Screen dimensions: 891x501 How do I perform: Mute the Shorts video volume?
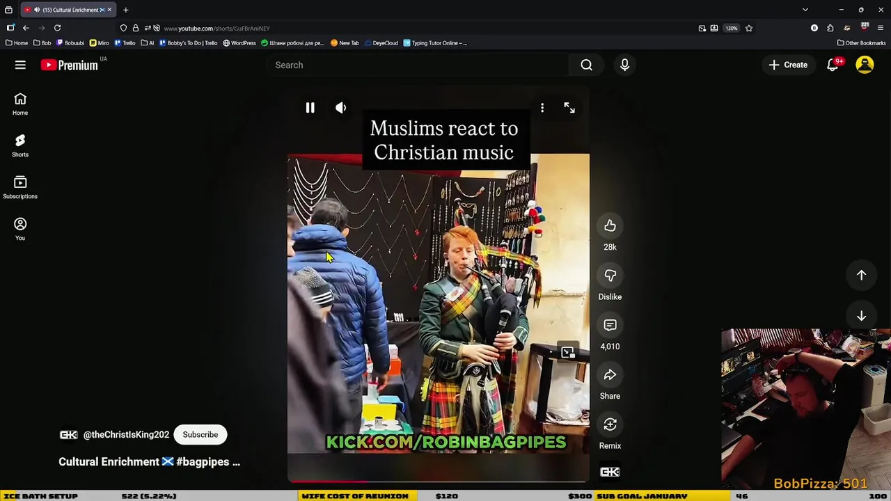[340, 108]
